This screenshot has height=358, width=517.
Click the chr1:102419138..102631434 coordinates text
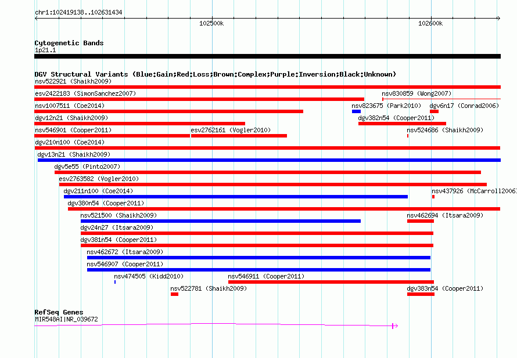point(78,12)
